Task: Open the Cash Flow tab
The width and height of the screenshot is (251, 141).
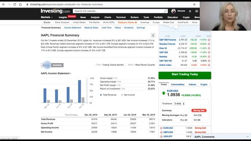Action: (106, 28)
